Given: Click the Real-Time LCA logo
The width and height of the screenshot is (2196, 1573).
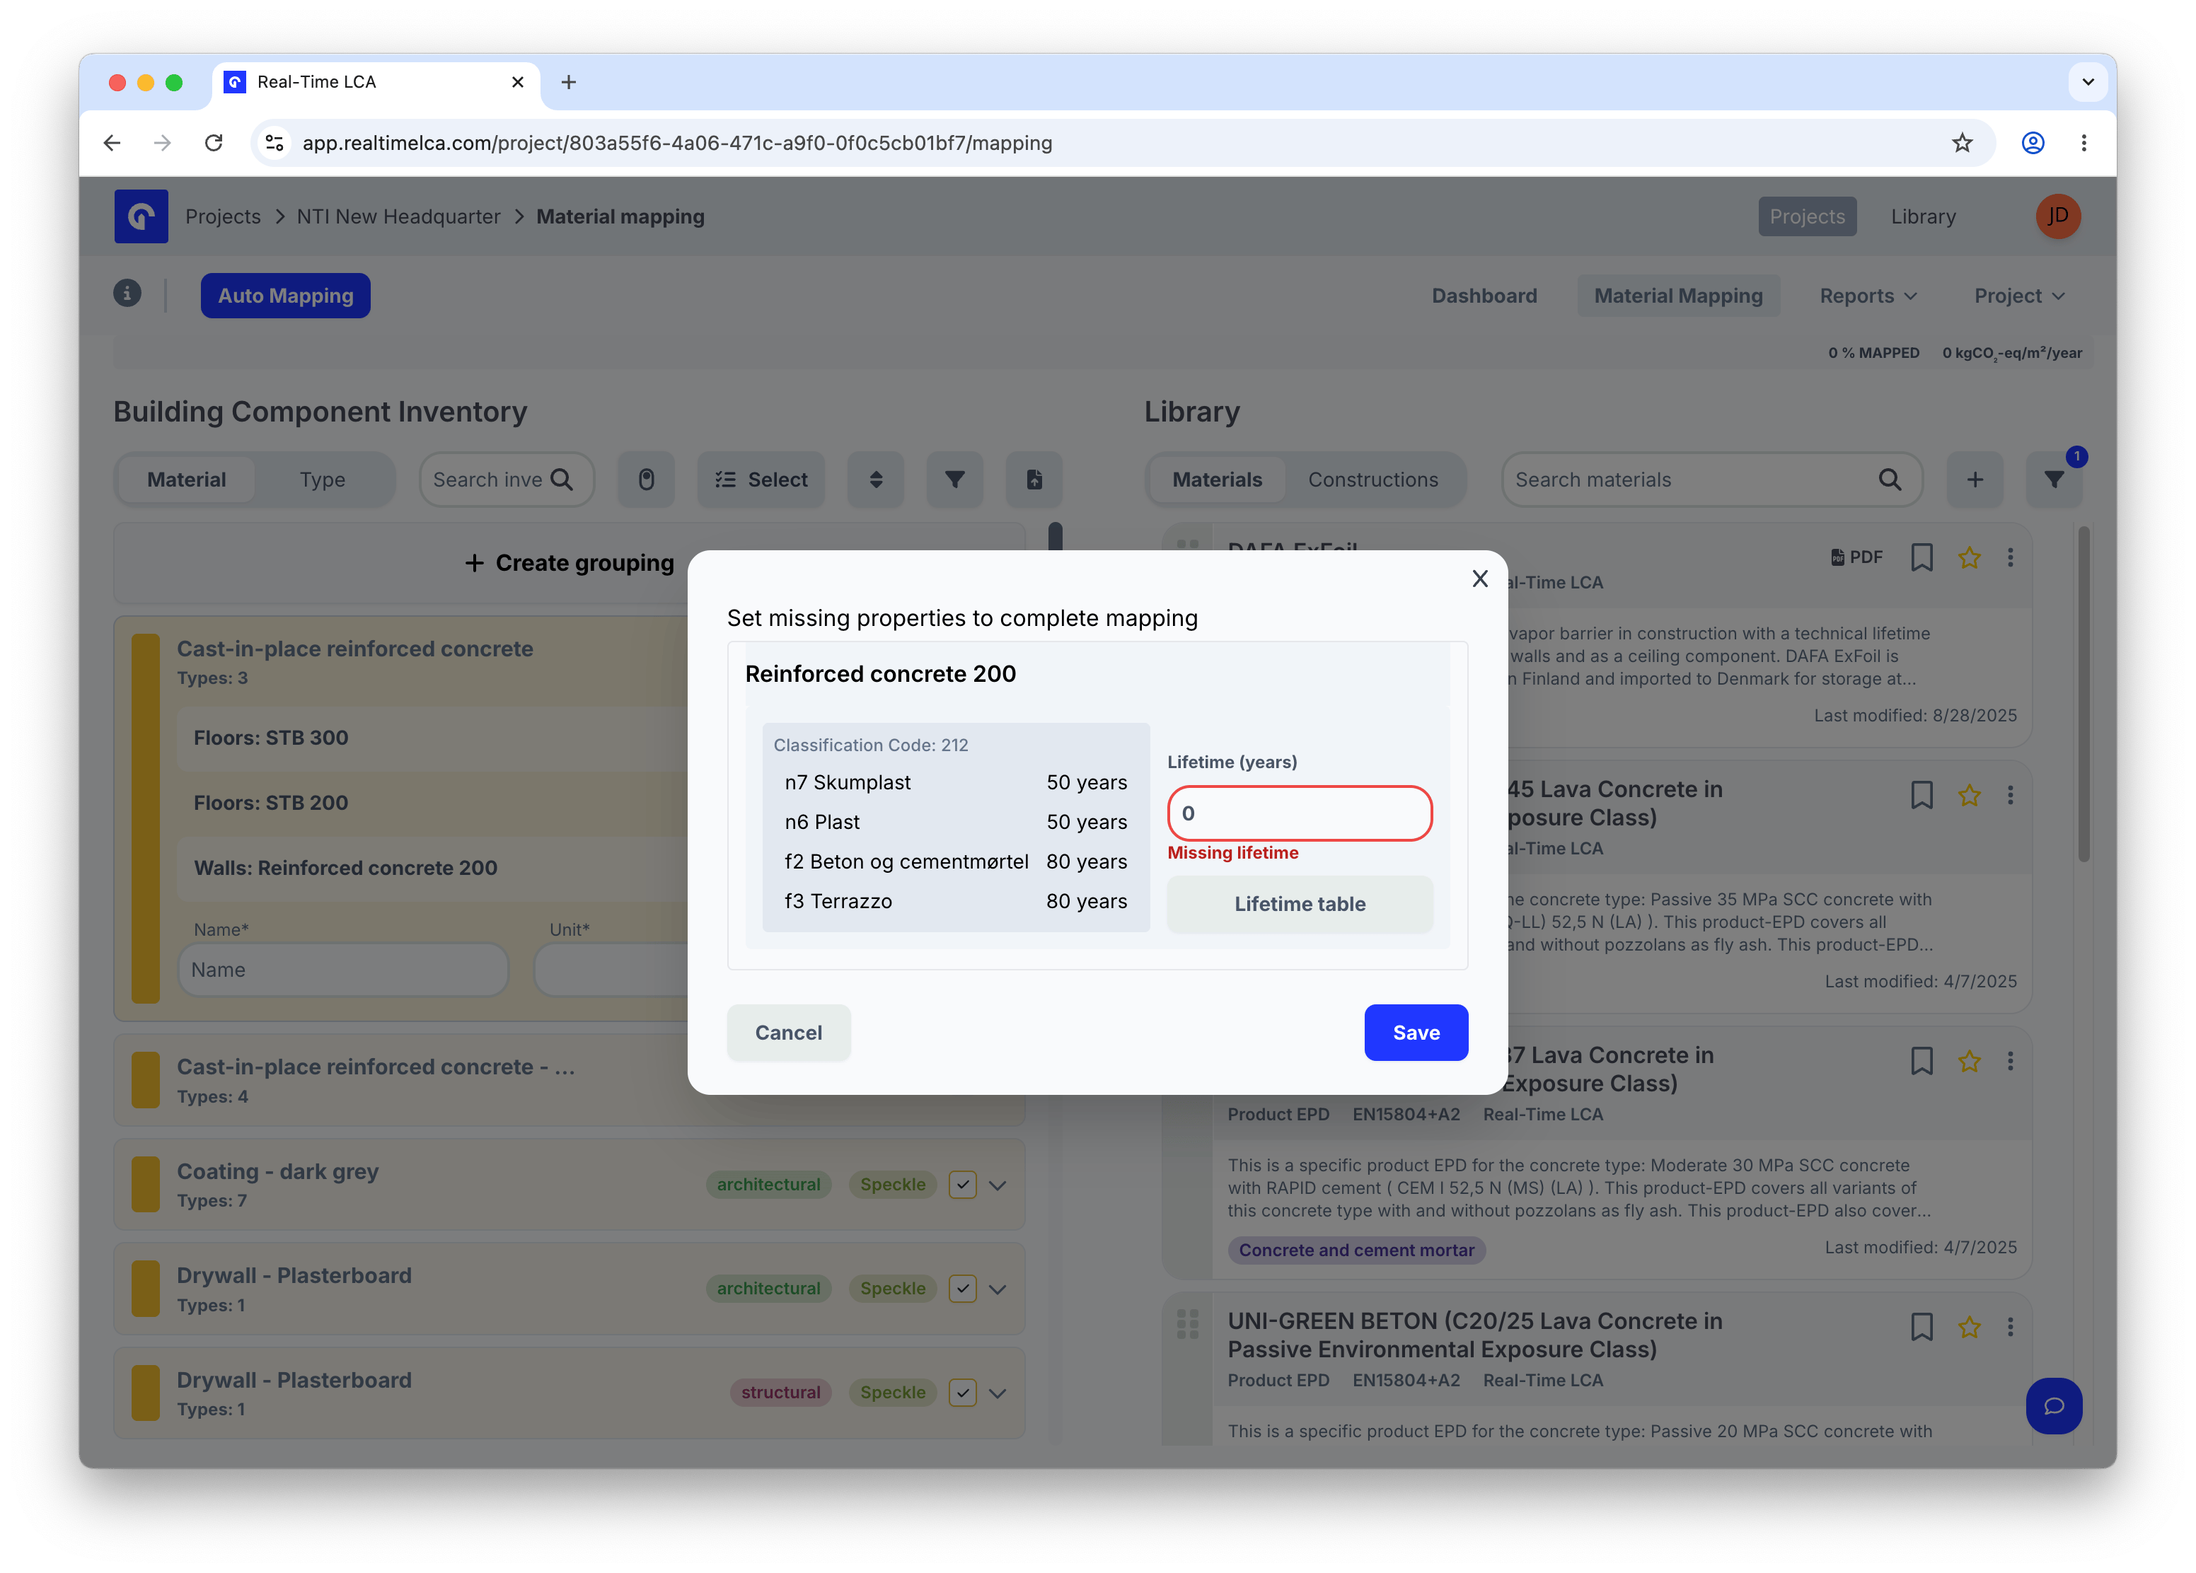Looking at the screenshot, I should point(140,216).
